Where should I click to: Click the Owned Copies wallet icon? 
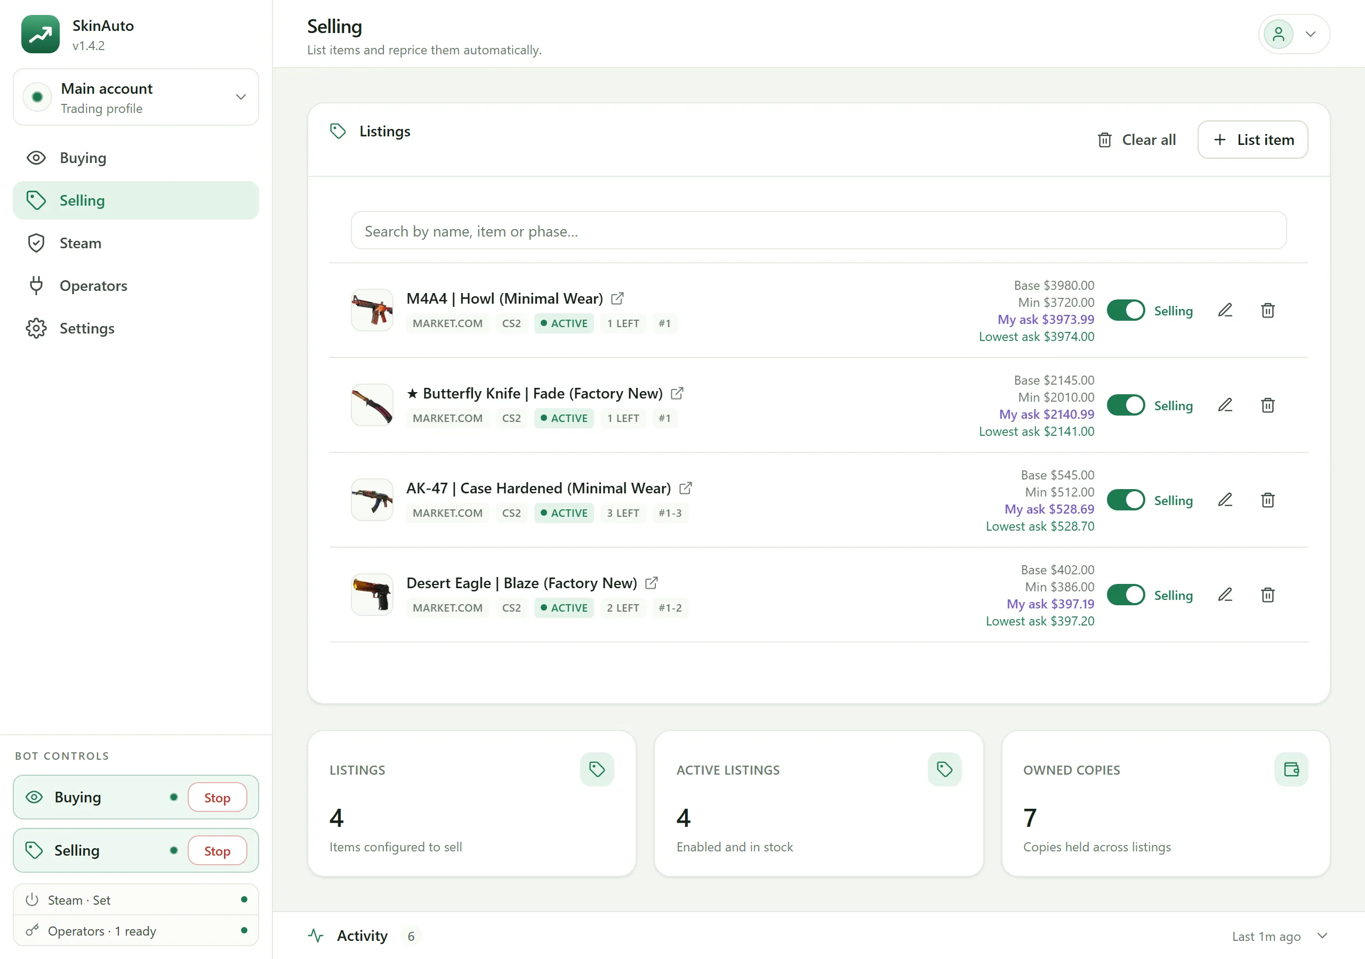pyautogui.click(x=1291, y=769)
